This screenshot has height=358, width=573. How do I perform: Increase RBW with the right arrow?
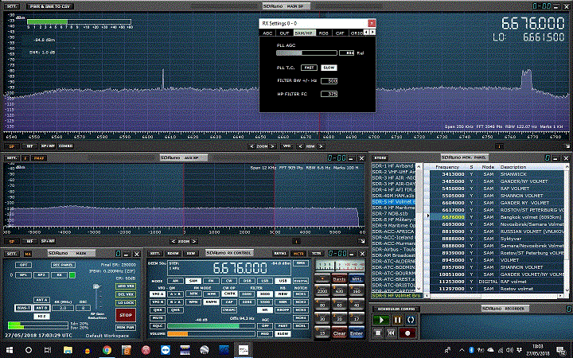(x=321, y=146)
